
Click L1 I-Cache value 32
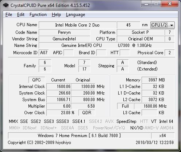150,87
